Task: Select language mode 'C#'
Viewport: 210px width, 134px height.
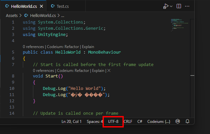Action: [140, 122]
